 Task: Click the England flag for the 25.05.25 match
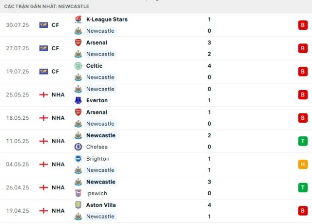coord(43,95)
